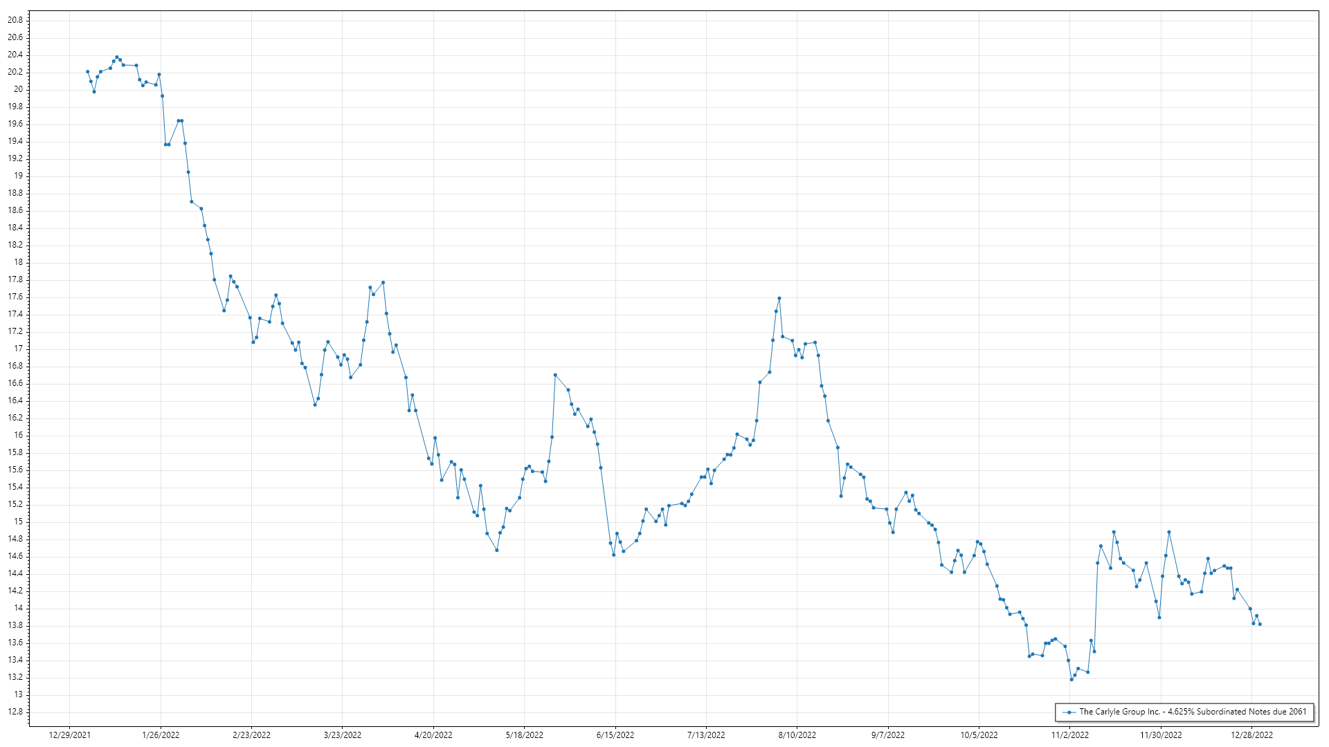Screen dimensions: 1329x747
Task: Click the 15 y-axis tick label
Action: point(19,522)
